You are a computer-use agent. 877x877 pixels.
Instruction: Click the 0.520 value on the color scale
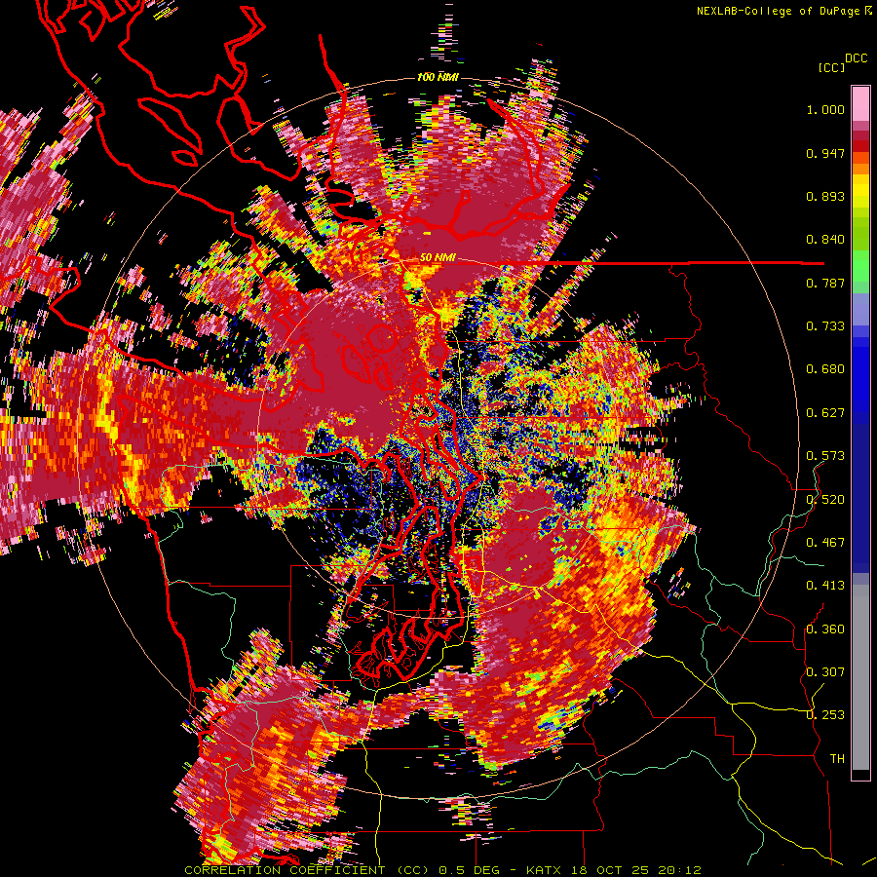click(825, 500)
